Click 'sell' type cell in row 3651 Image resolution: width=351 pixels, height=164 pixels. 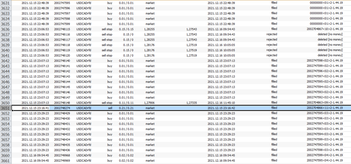(110, 108)
